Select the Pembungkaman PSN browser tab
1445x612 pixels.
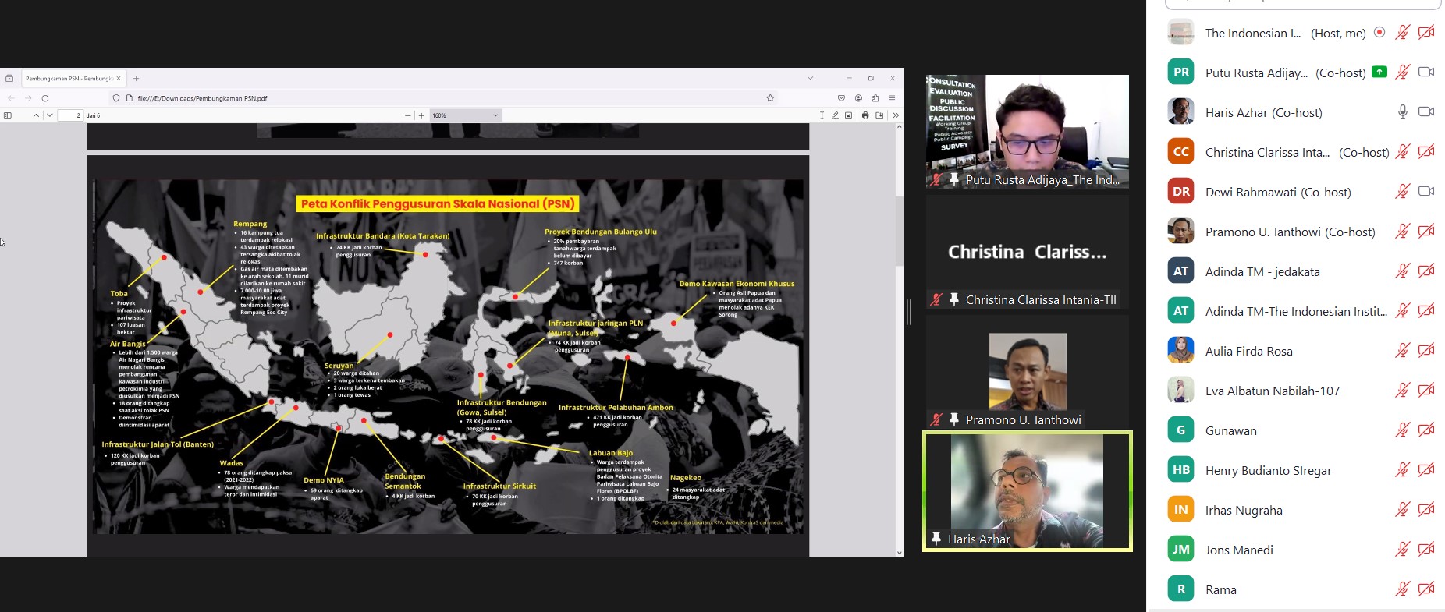(69, 78)
